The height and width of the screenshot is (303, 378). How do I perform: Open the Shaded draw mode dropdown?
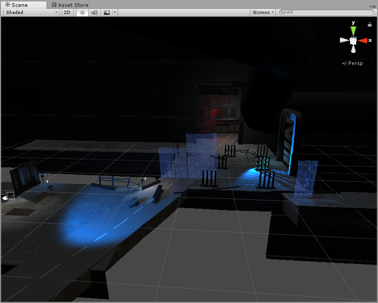(x=32, y=13)
